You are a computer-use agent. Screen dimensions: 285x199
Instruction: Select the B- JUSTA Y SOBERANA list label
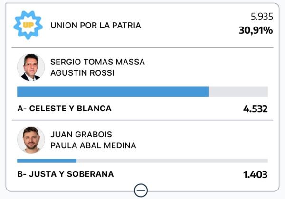(x=66, y=174)
